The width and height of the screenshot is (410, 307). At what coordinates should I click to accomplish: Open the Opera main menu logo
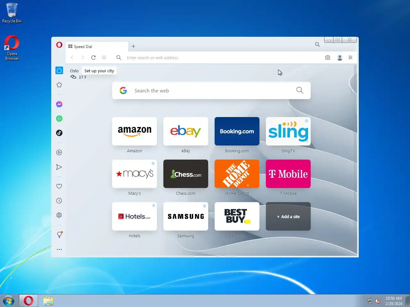click(x=59, y=45)
